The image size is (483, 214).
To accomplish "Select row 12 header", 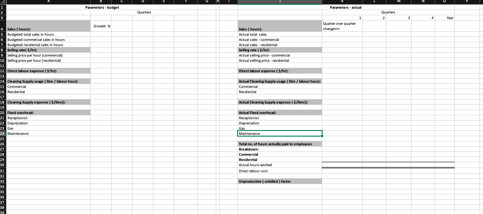I will click(3, 71).
